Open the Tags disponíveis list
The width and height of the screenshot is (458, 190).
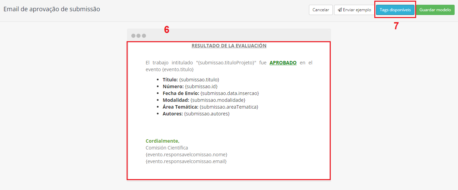(x=395, y=10)
